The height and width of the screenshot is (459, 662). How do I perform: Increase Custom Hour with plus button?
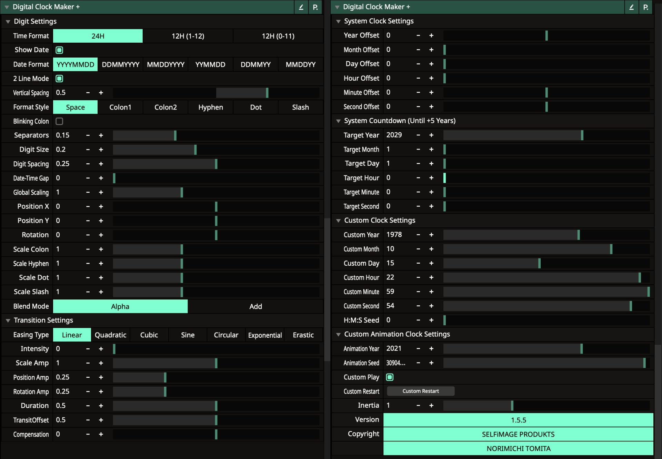431,277
